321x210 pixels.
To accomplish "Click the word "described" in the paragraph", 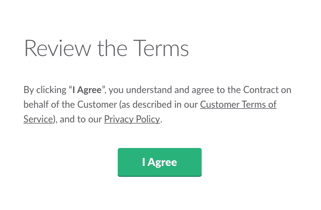I will click(x=152, y=104).
